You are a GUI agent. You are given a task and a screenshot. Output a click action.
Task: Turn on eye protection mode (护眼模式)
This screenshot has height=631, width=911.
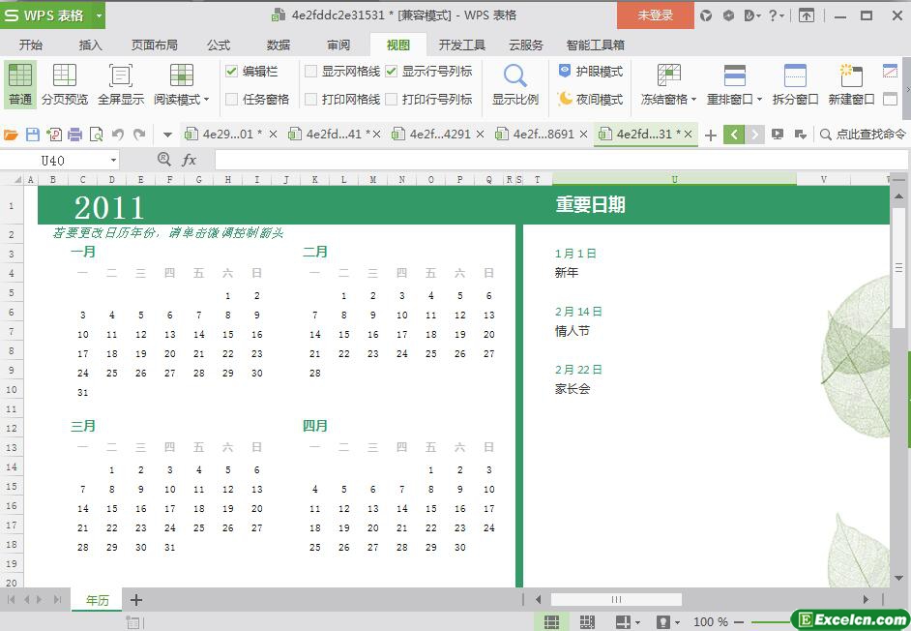(x=590, y=71)
